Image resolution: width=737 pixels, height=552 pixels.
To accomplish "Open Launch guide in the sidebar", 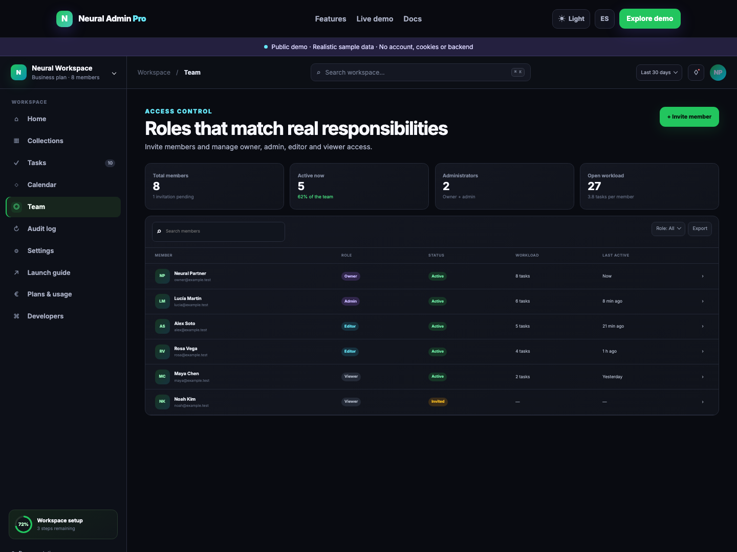I will 63,273.
